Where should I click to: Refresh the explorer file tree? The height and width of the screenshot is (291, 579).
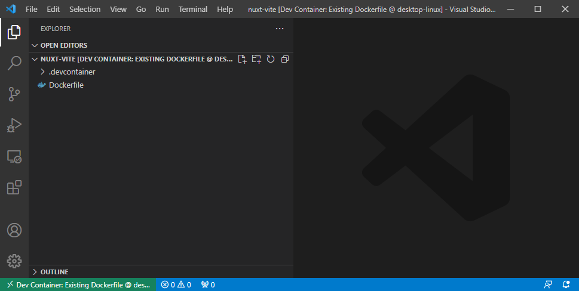[271, 59]
